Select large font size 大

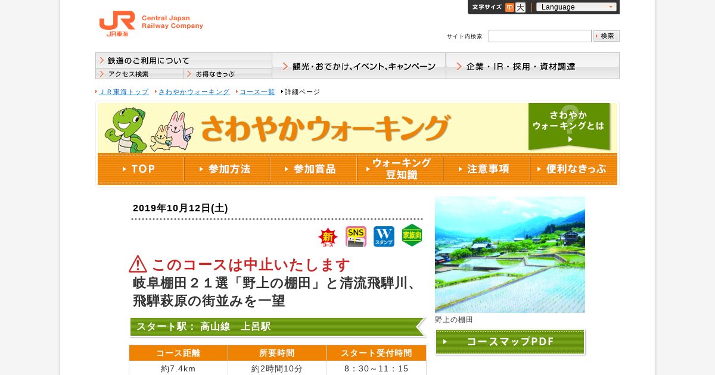[520, 7]
